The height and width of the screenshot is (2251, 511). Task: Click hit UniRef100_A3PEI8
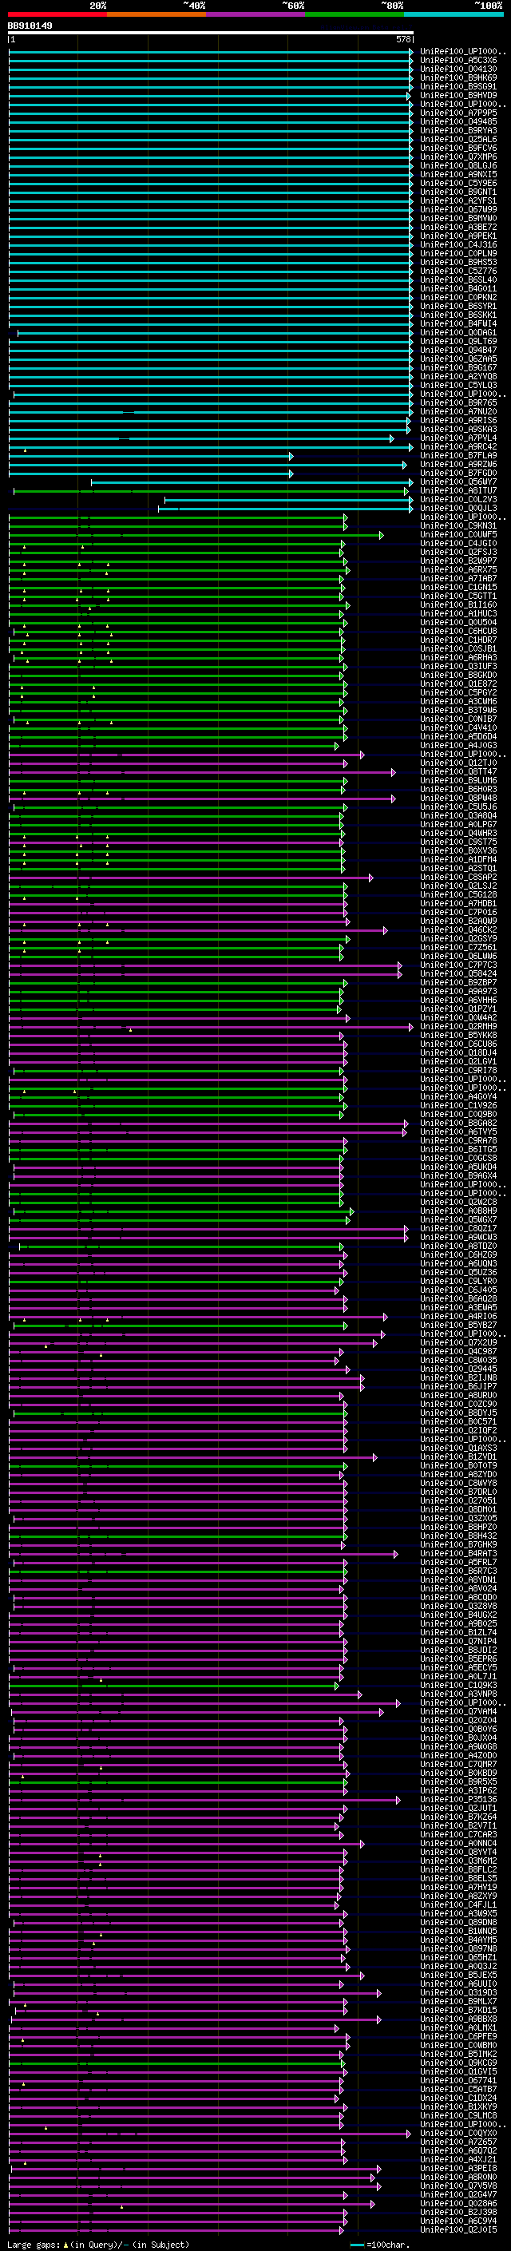click(x=458, y=2168)
